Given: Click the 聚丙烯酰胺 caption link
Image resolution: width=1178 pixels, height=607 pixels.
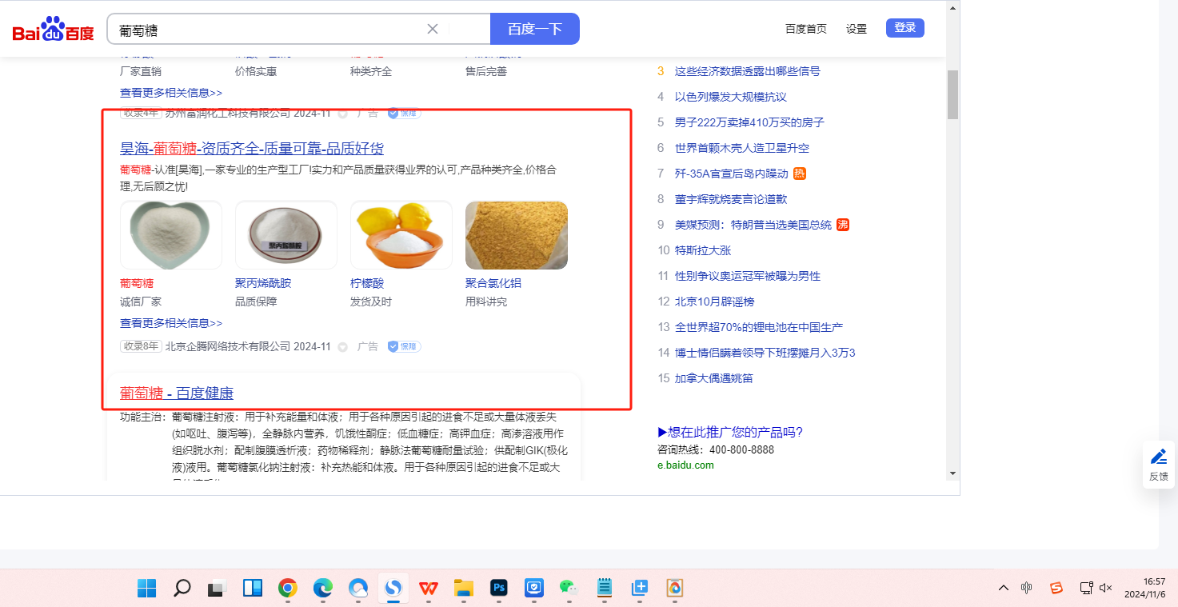Looking at the screenshot, I should coord(263,283).
